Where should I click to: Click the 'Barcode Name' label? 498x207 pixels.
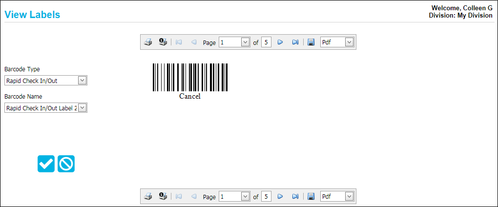pos(23,96)
